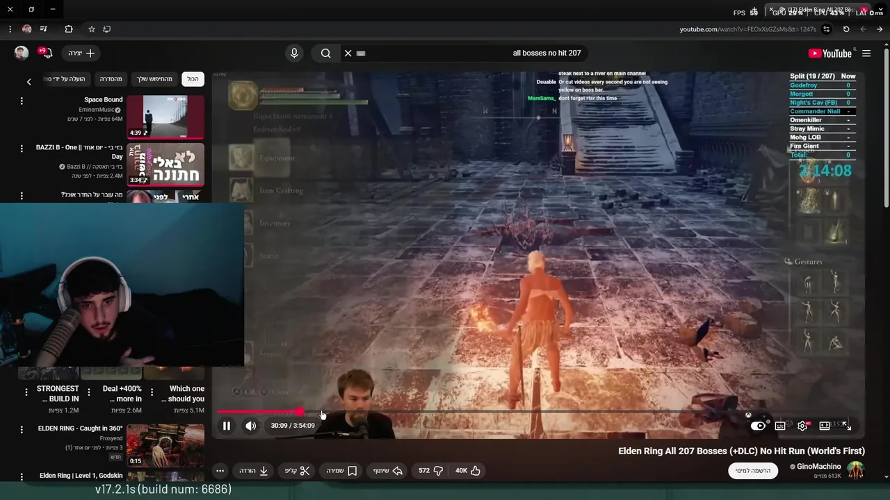Reload the page
The width and height of the screenshot is (890, 500).
(x=846, y=29)
